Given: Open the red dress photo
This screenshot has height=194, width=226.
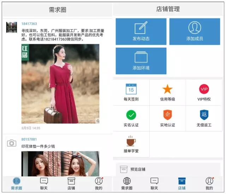Looking at the screenshot, I should point(60,84).
